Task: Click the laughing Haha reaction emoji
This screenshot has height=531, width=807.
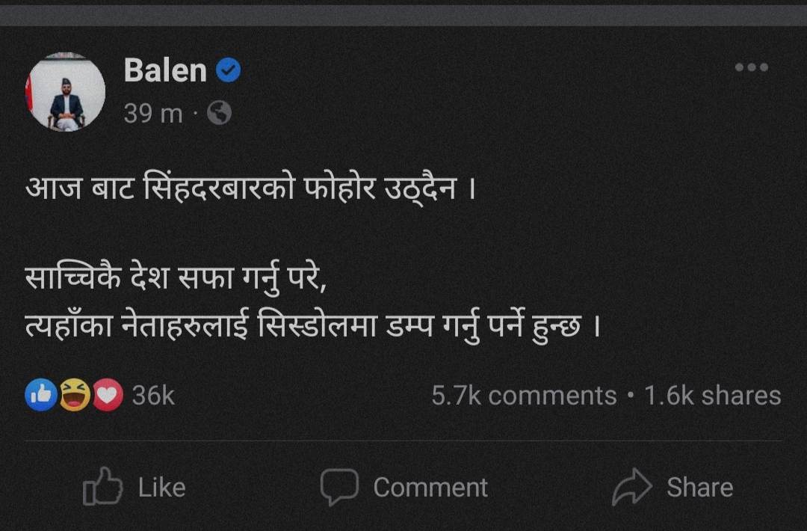Action: pyautogui.click(x=75, y=395)
